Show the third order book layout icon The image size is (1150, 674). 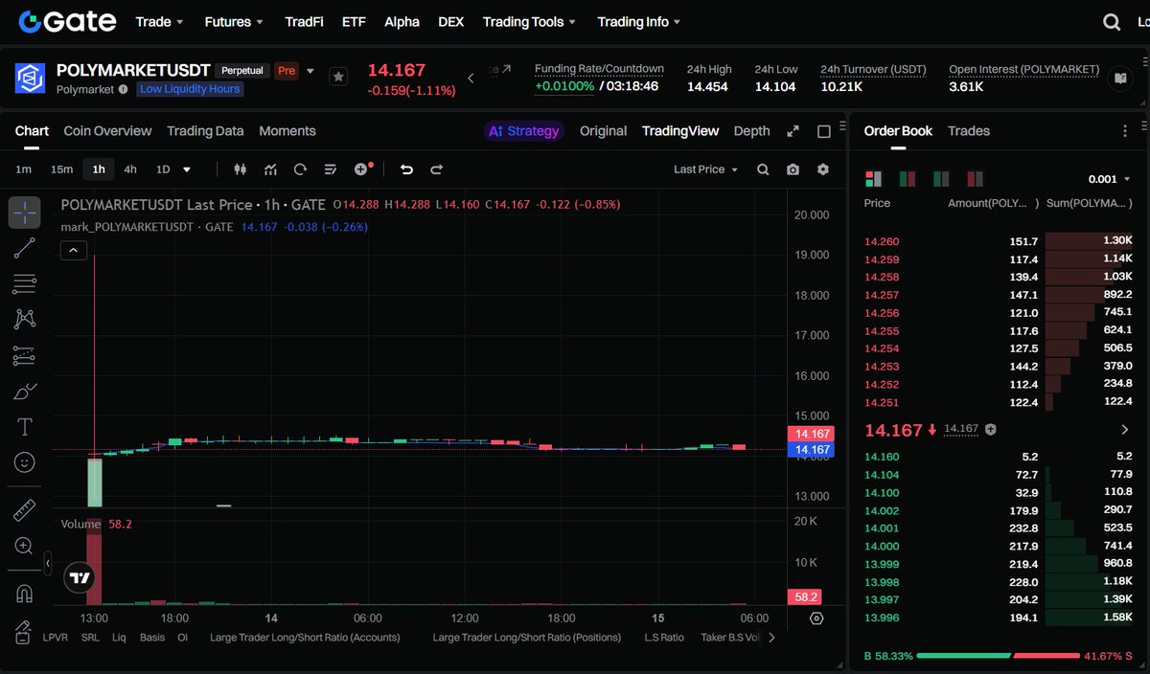click(941, 179)
